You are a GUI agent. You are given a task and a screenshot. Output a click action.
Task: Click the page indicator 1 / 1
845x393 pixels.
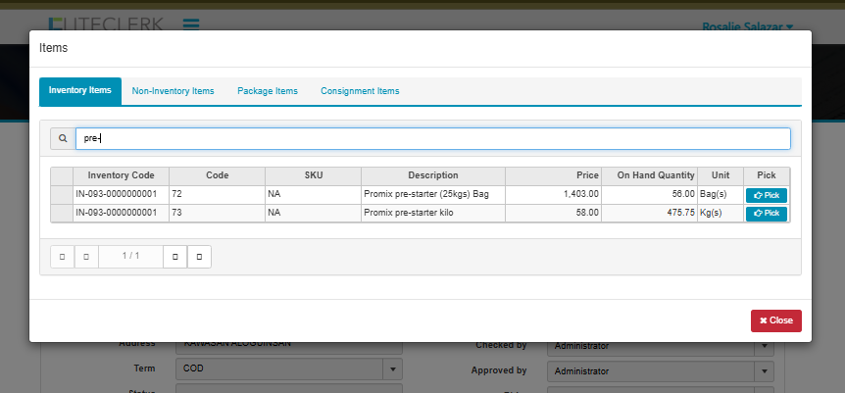[131, 256]
